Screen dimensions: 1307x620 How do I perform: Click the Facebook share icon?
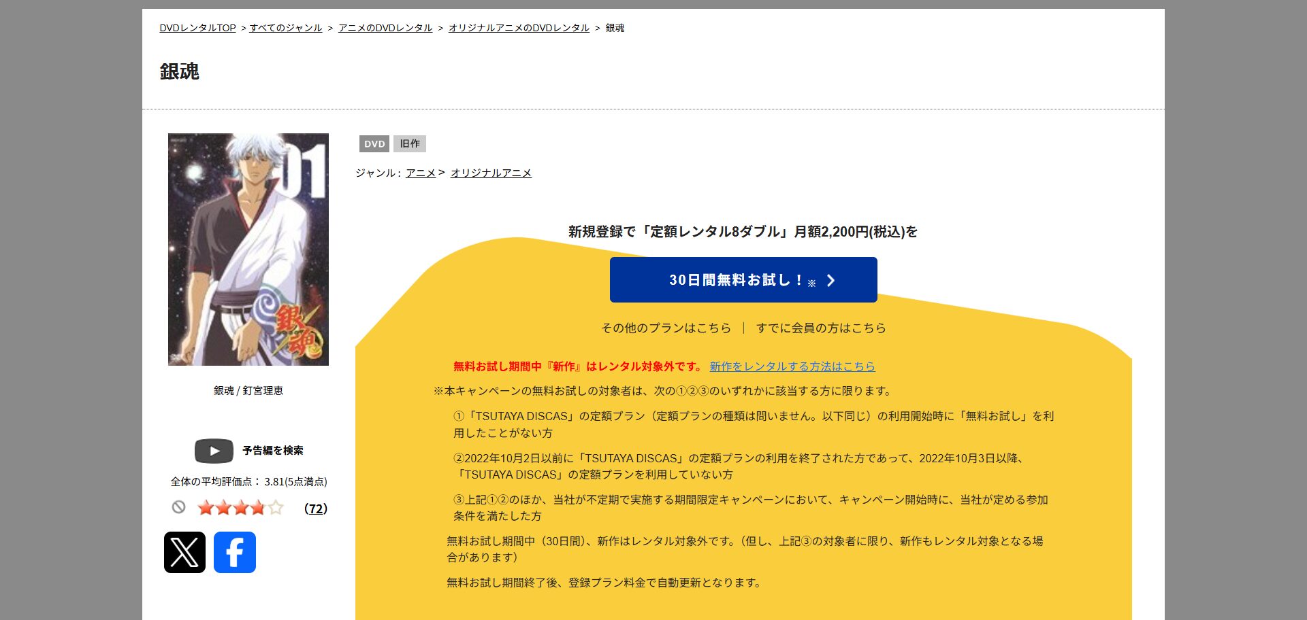click(234, 552)
